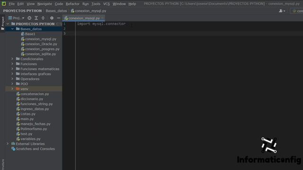This screenshot has width=303, height=170.
Task: Click the External Libraries icon
Action: pos(13,144)
